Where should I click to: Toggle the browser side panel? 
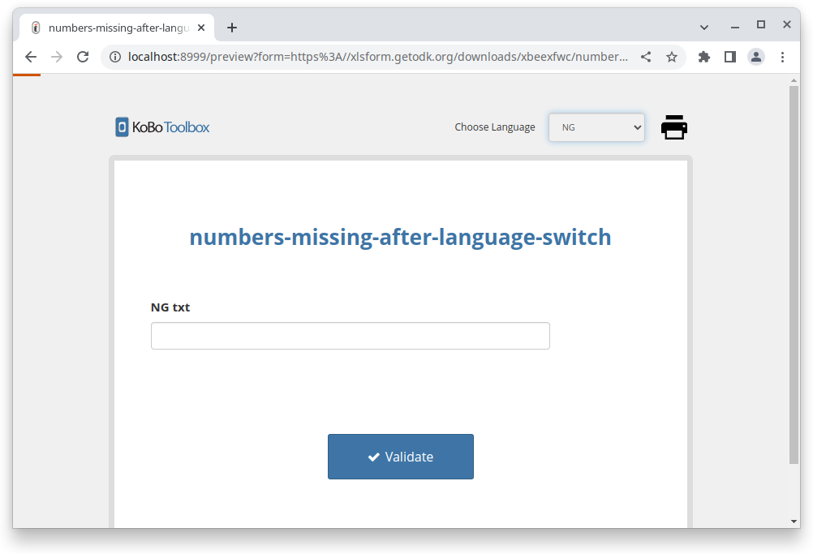point(730,57)
